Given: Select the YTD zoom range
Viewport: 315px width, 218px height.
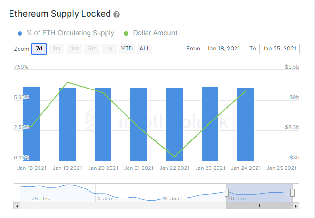Looking at the screenshot, I should [127, 49].
